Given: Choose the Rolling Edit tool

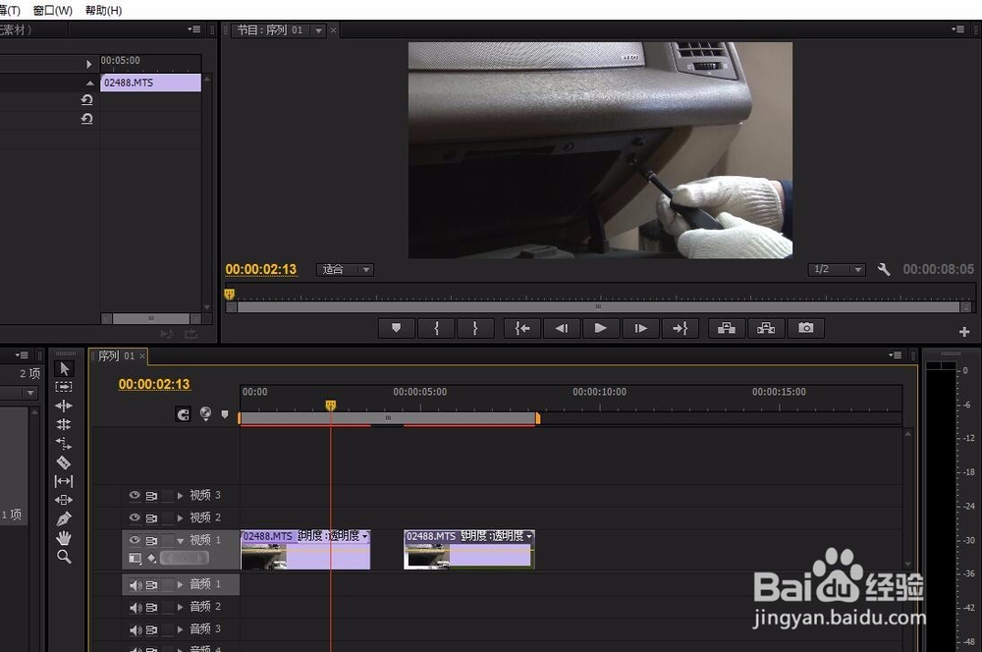Looking at the screenshot, I should coord(64,424).
